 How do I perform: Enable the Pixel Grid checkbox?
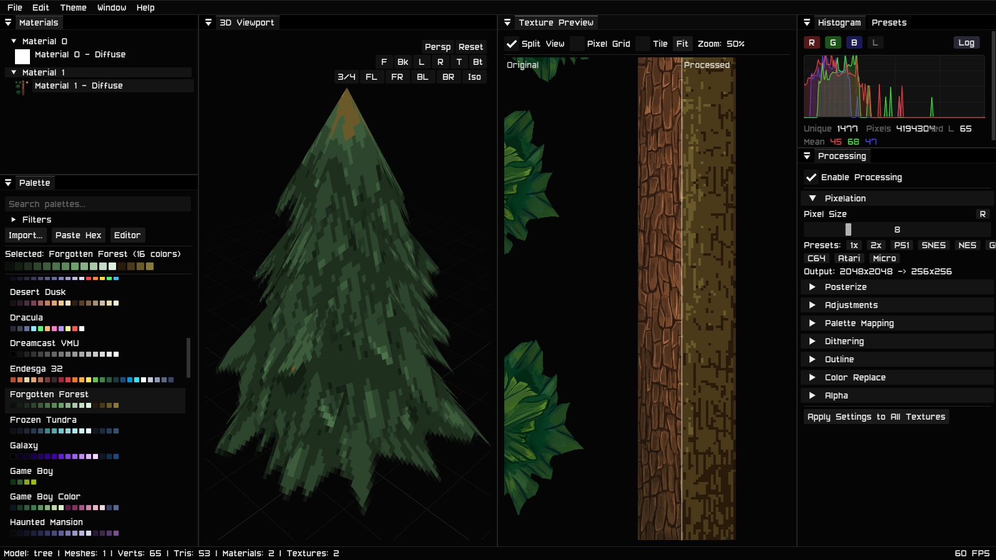click(x=577, y=44)
